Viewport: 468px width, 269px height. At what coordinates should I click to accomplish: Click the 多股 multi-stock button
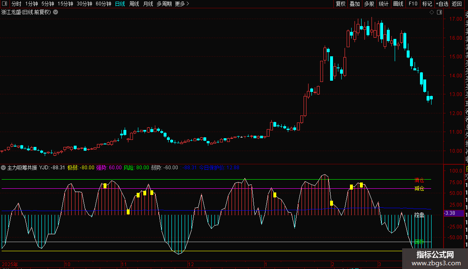[x=369, y=4]
